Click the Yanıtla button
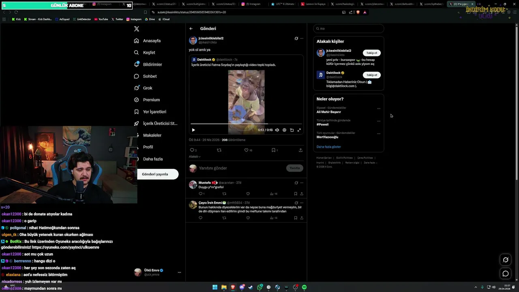 [x=295, y=168]
